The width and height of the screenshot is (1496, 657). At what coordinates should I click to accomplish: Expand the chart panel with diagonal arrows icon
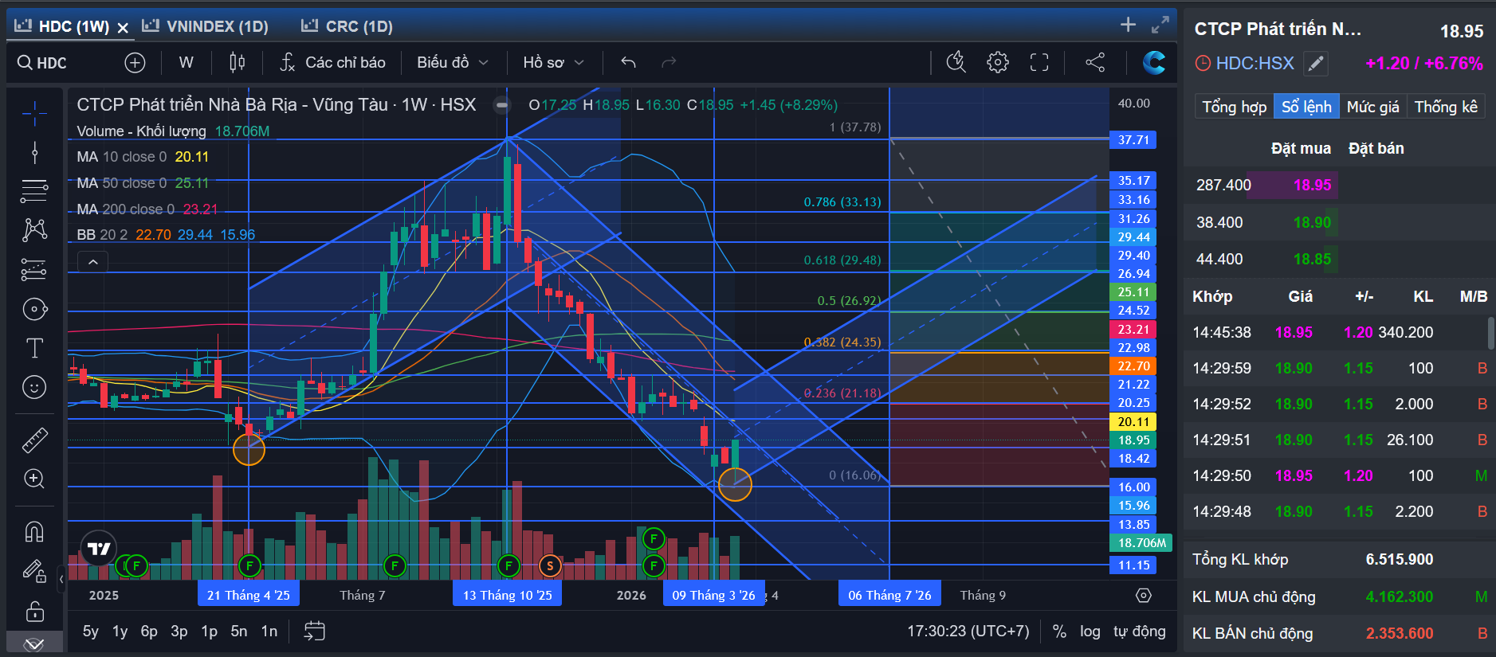click(x=1160, y=25)
